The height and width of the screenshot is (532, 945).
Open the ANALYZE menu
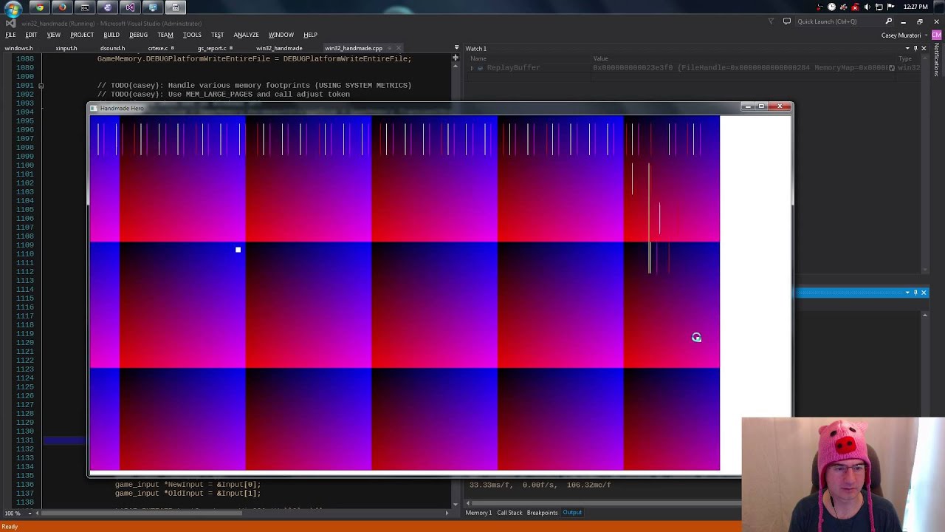246,35
